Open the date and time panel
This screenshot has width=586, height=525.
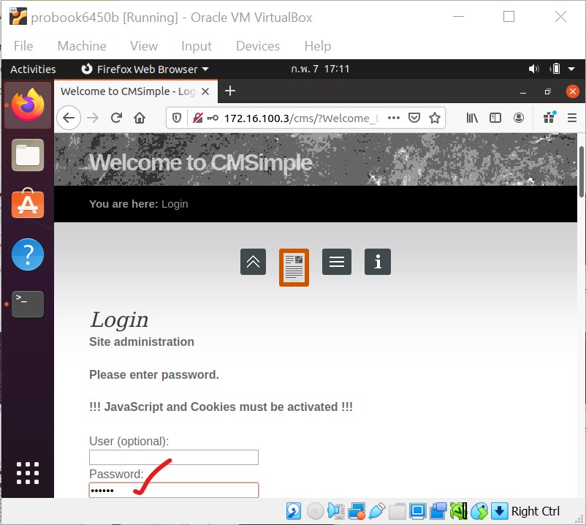click(320, 69)
